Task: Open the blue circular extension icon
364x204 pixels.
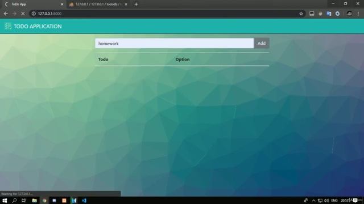Action: pyautogui.click(x=337, y=14)
